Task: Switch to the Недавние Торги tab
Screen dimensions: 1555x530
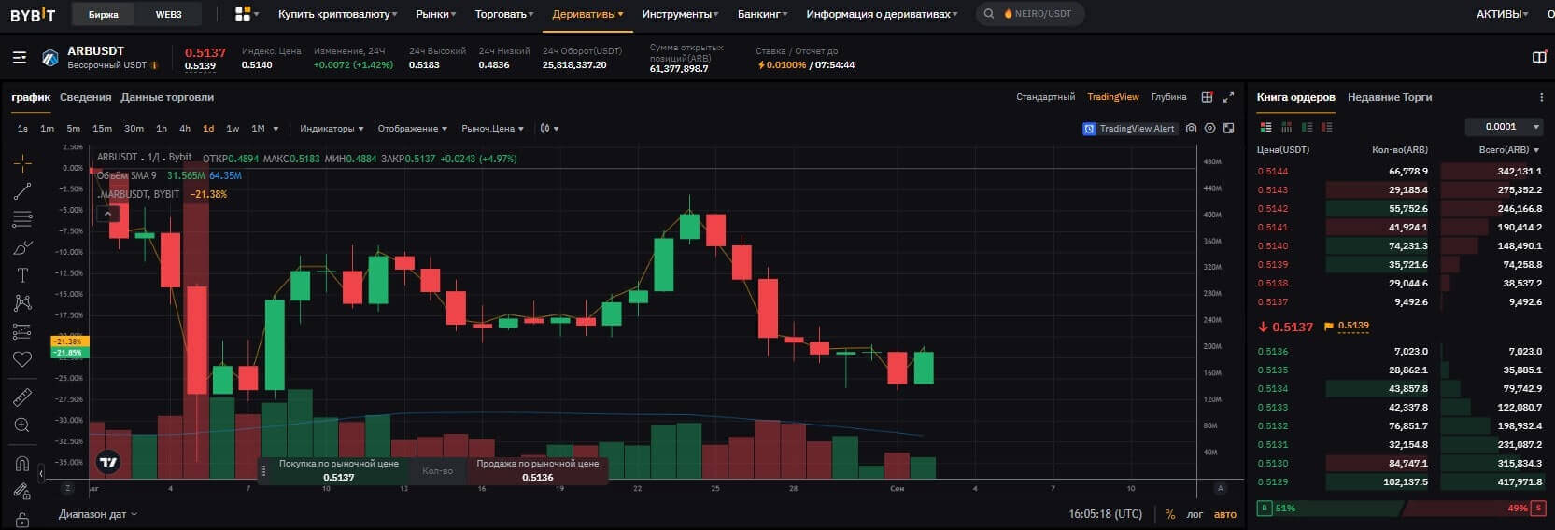Action: pyautogui.click(x=1389, y=97)
